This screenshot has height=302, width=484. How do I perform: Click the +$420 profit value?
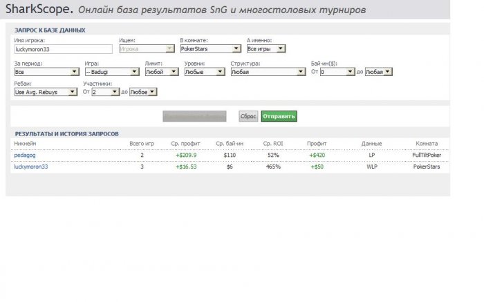(317, 155)
